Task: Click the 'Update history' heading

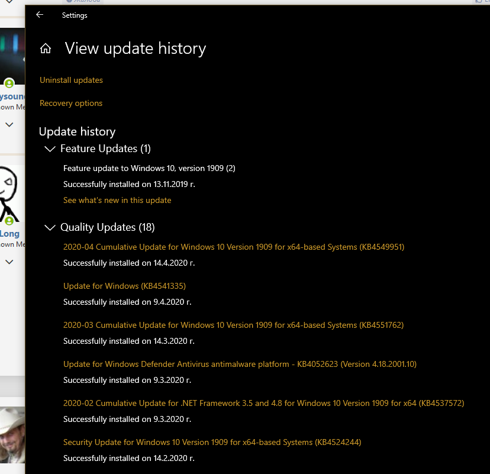Action: coord(77,131)
